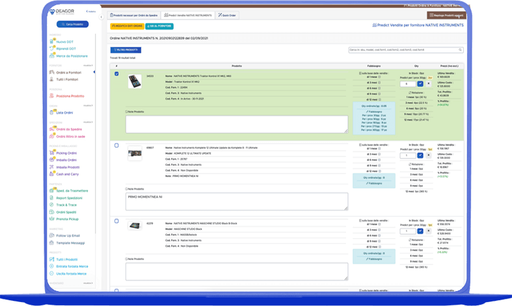Click the Maschine Studio product thumbnail
Image resolution: width=512 pixels, height=306 pixels.
pos(135,225)
